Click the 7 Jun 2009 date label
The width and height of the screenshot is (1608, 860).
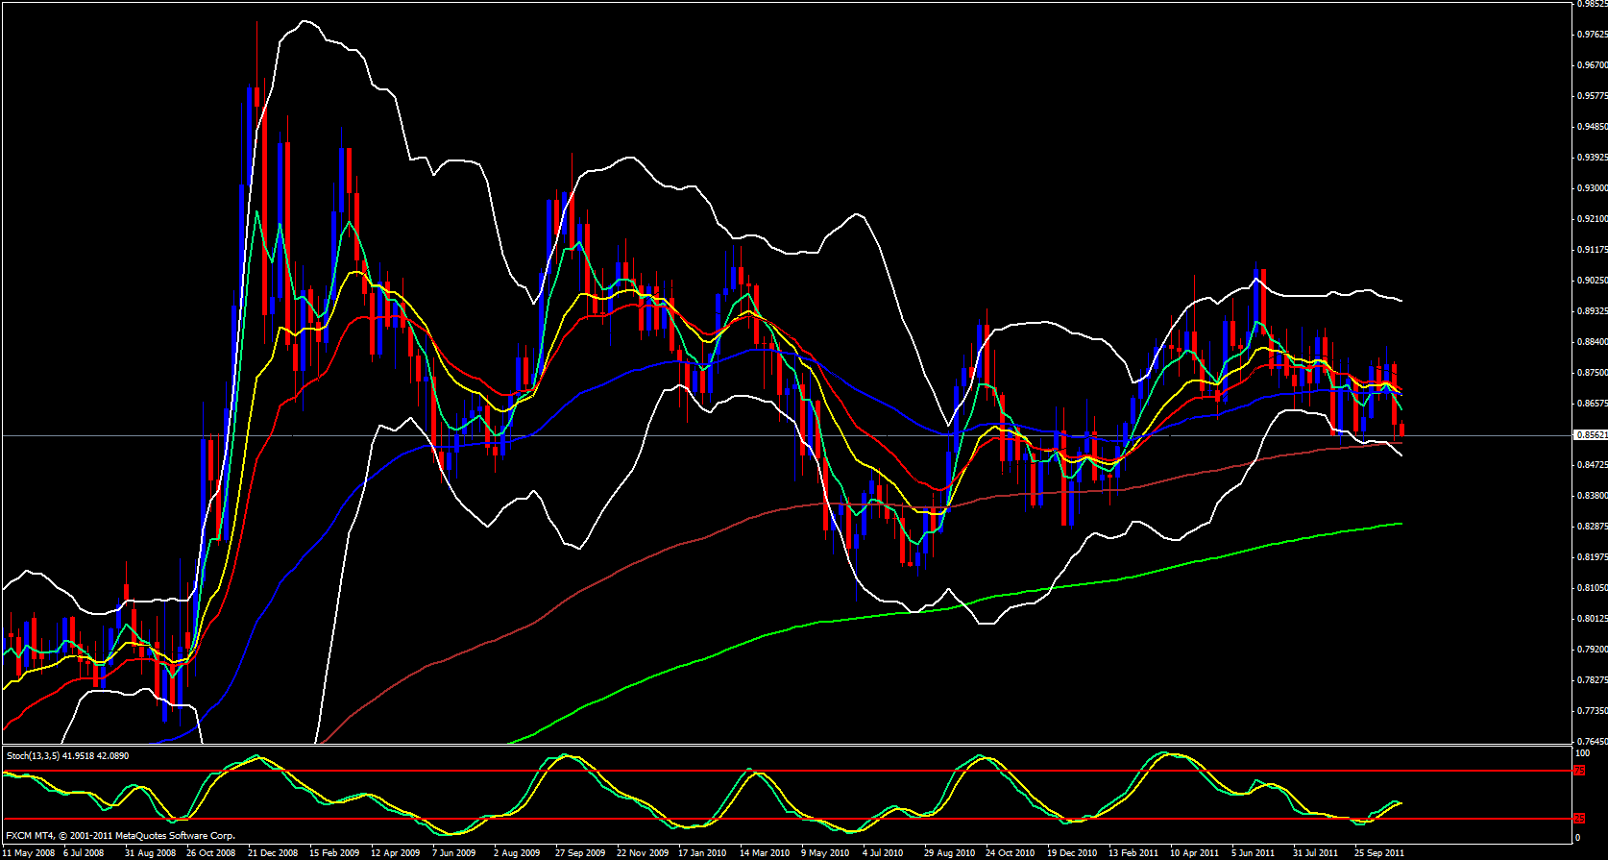(x=454, y=853)
